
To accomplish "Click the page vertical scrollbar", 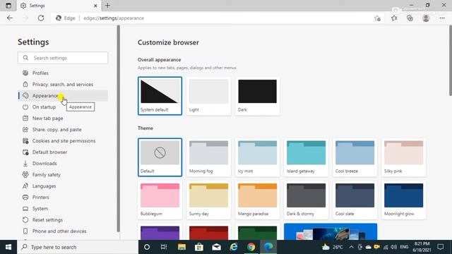I will pyautogui.click(x=451, y=61).
